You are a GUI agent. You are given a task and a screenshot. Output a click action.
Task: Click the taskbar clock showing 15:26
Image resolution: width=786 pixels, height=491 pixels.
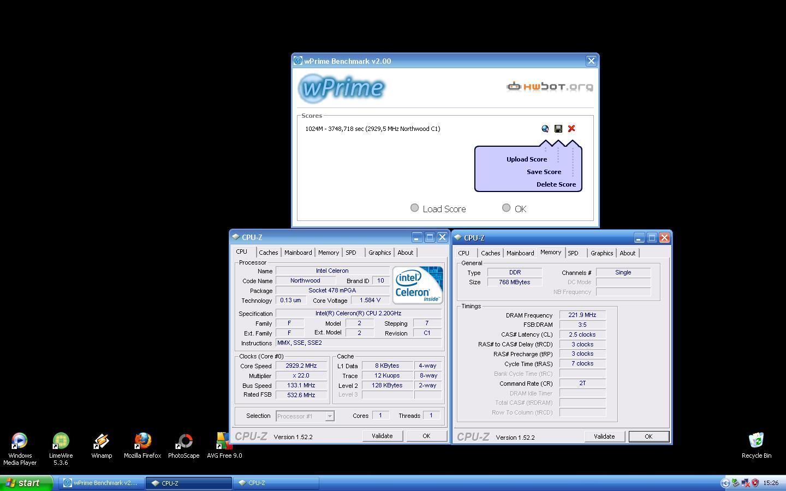tap(771, 483)
